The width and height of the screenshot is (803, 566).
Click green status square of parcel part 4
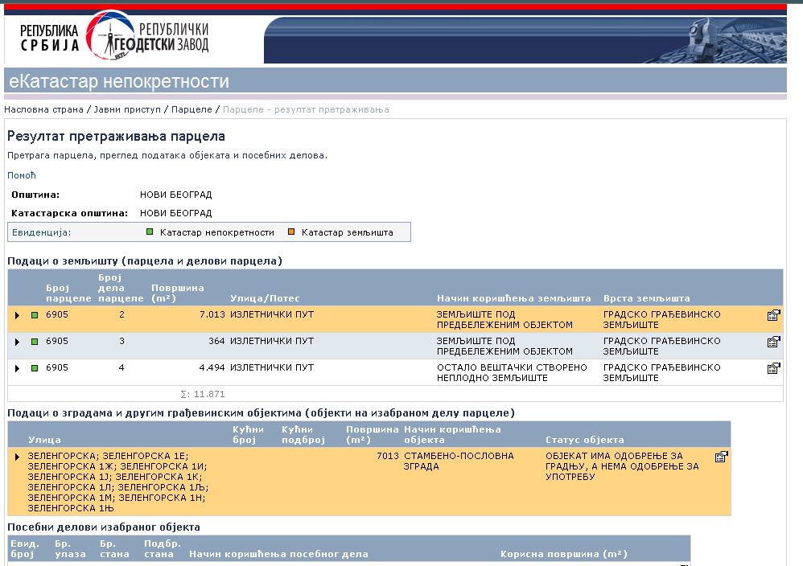[x=35, y=368]
